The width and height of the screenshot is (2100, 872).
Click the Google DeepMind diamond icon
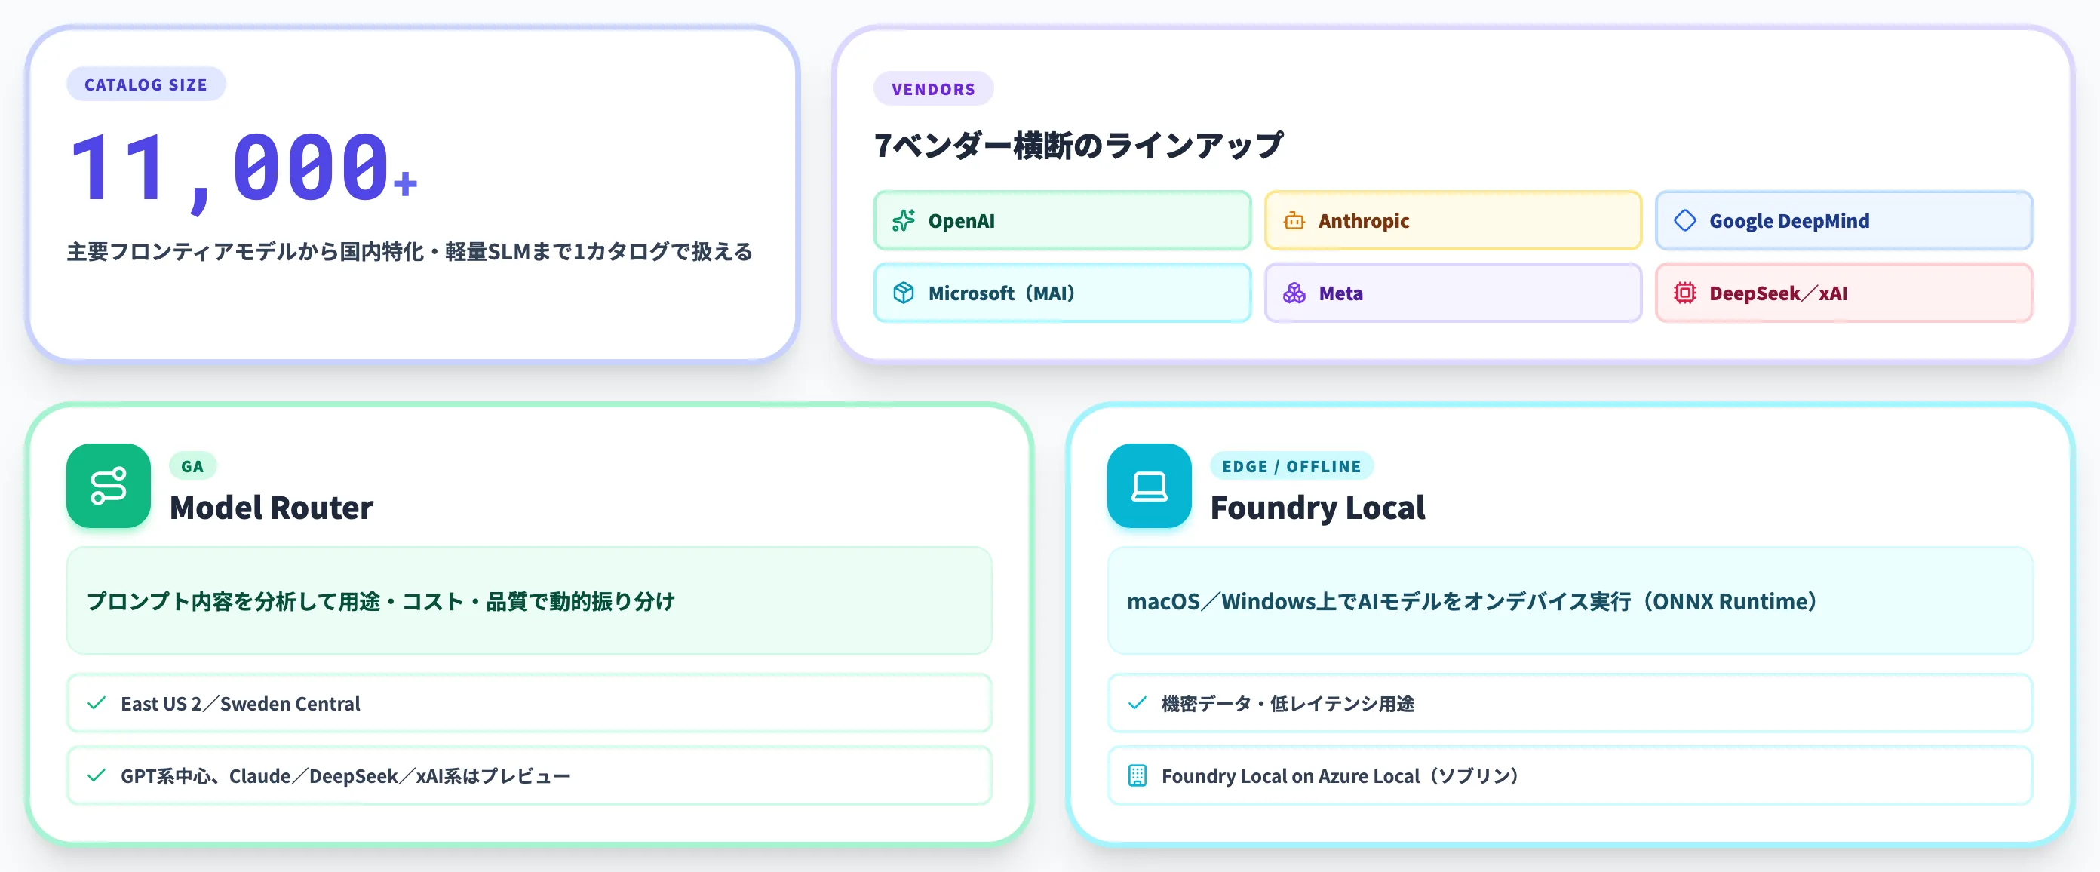click(x=1684, y=221)
